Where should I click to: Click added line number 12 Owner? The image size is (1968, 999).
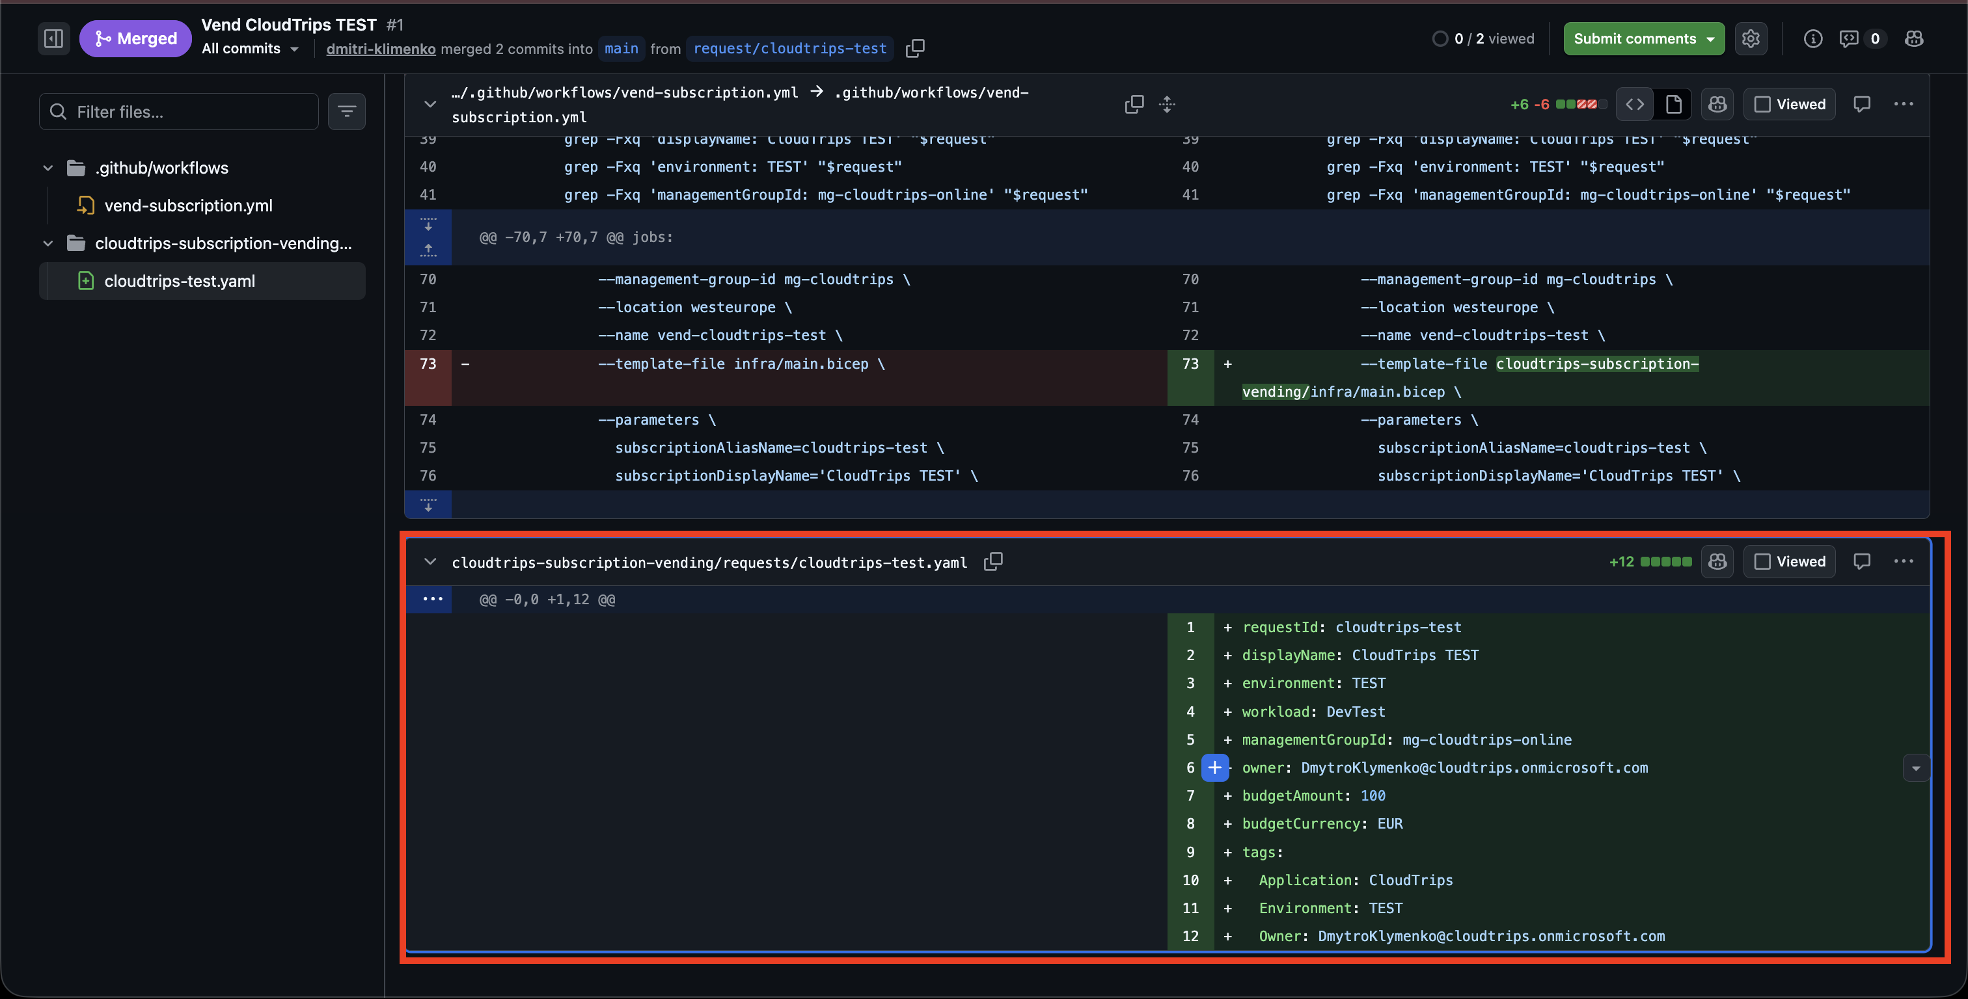point(1190,937)
